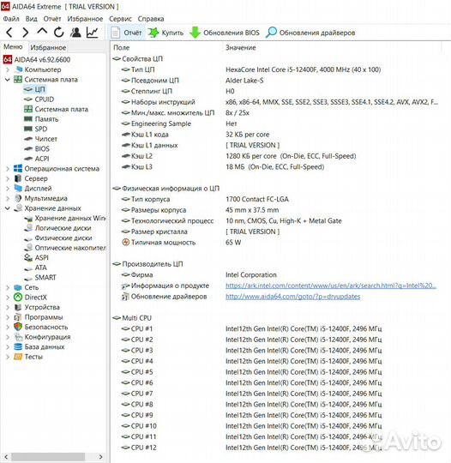Select ATA in the tree
The image size is (451, 463).
coord(41,268)
